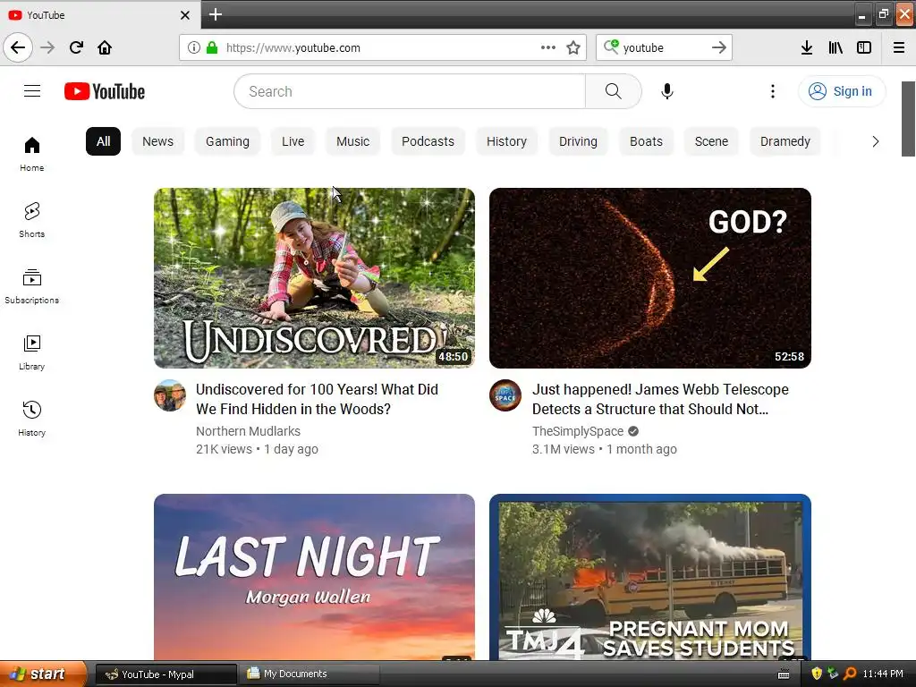916x687 pixels.
Task: Click TheSimplySpace channel avatar
Action: pos(505,395)
